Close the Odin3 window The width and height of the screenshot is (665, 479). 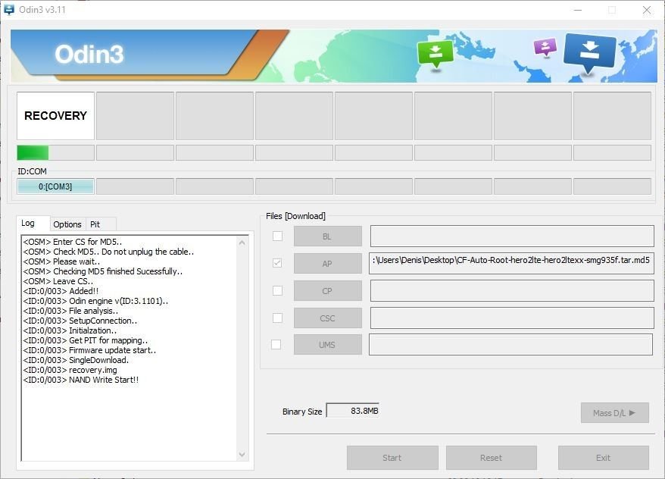click(647, 10)
